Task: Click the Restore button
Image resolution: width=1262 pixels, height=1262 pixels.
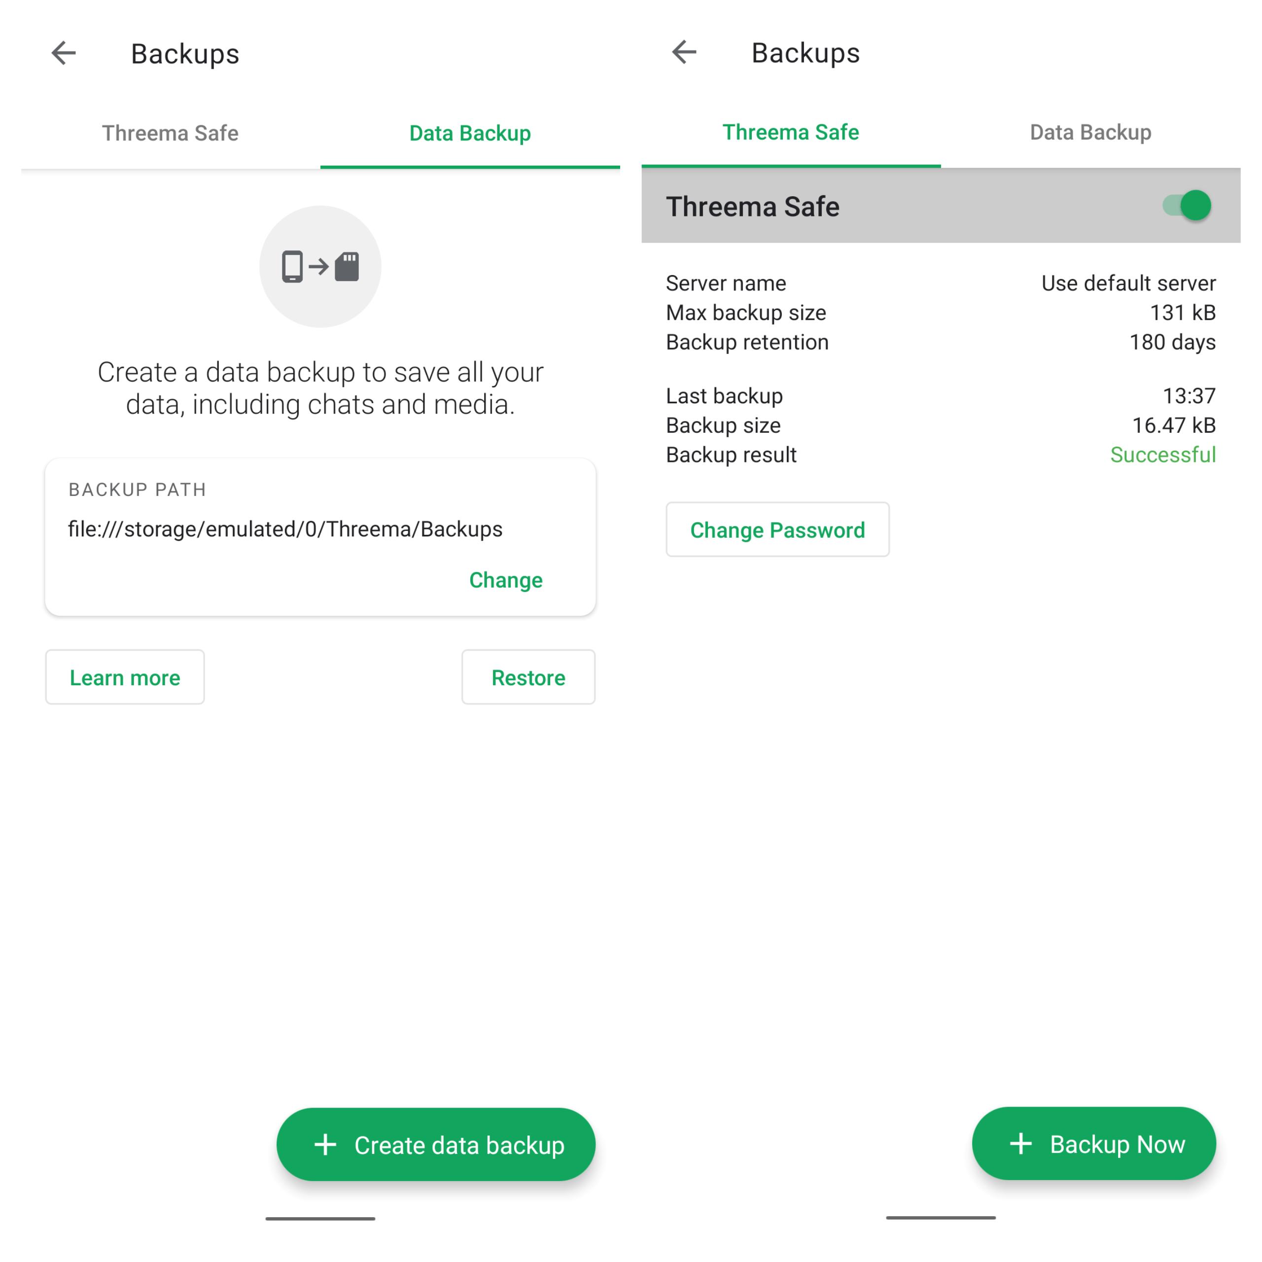Action: point(528,677)
